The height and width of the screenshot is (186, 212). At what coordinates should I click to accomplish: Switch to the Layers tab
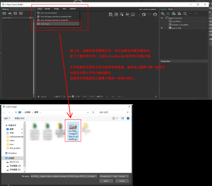click(x=163, y=9)
